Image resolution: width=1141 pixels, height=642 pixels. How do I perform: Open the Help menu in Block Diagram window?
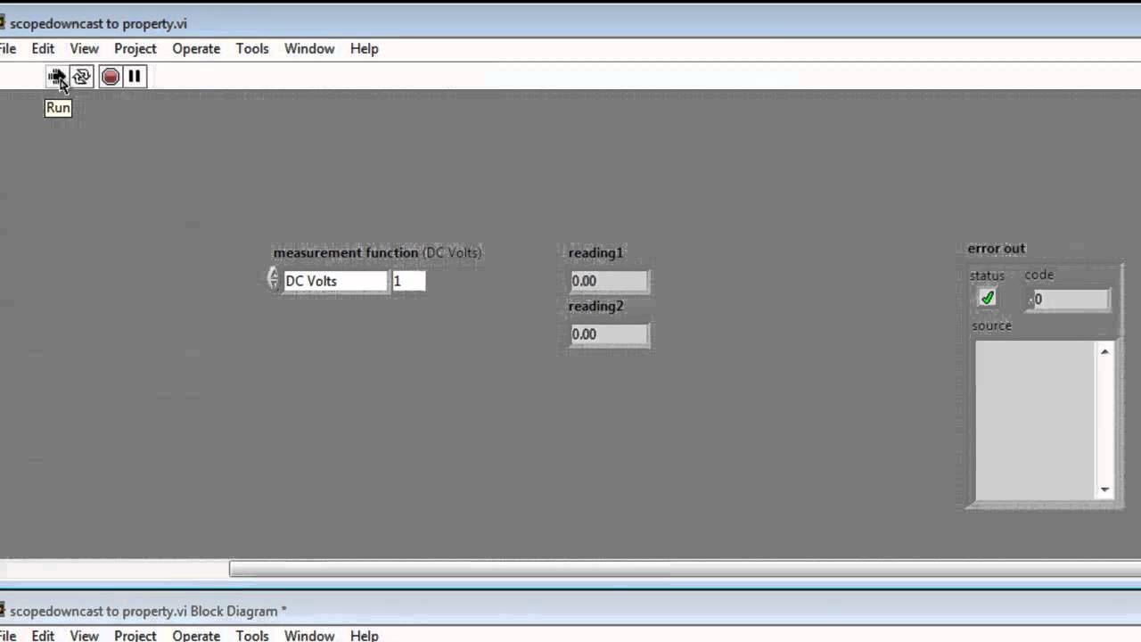pyautogui.click(x=365, y=635)
